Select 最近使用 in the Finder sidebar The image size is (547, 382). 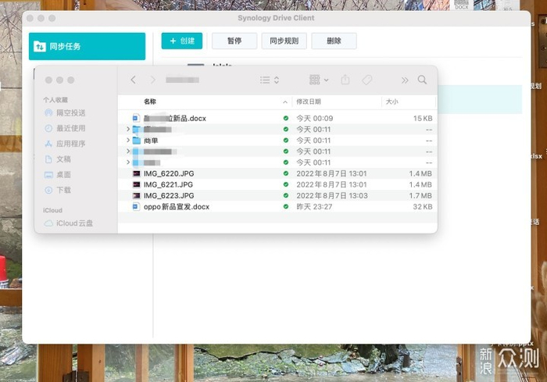(x=65, y=128)
